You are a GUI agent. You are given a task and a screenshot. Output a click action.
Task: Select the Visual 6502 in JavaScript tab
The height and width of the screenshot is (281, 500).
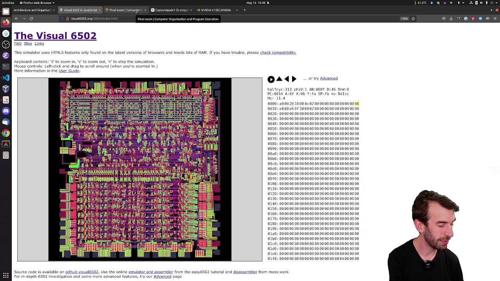80,10
